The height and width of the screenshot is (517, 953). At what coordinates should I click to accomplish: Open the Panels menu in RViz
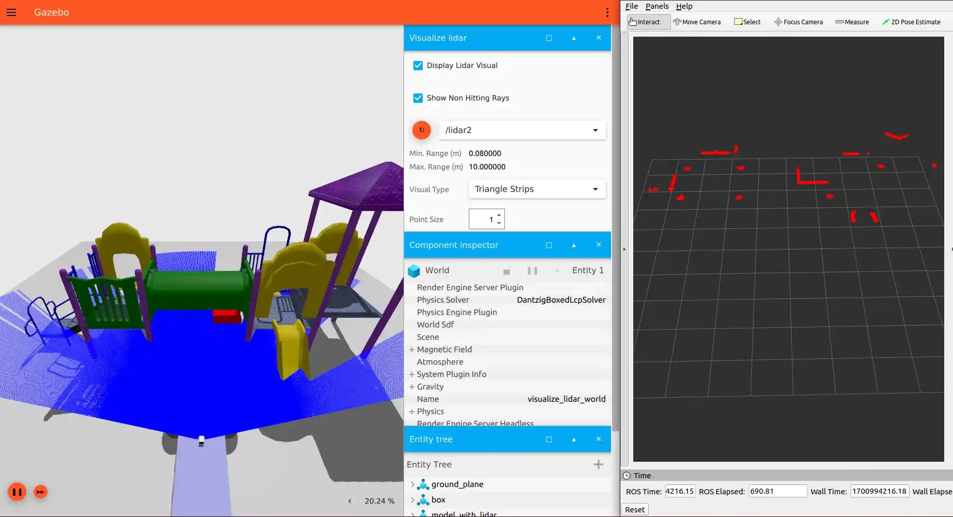click(x=656, y=6)
